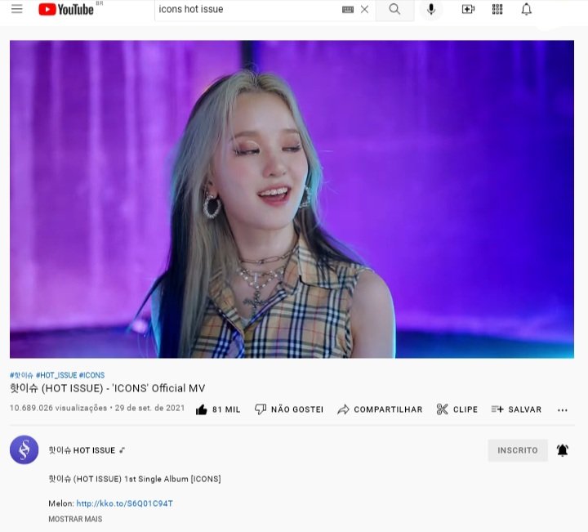Click the '1st Single Album [ICONS]' description line
Viewport: 588px width, 532px height.
(135, 479)
